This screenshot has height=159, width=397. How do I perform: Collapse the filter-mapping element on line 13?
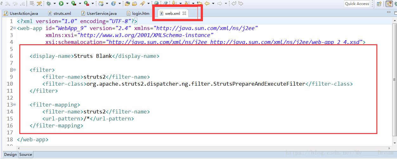[x=15, y=105]
